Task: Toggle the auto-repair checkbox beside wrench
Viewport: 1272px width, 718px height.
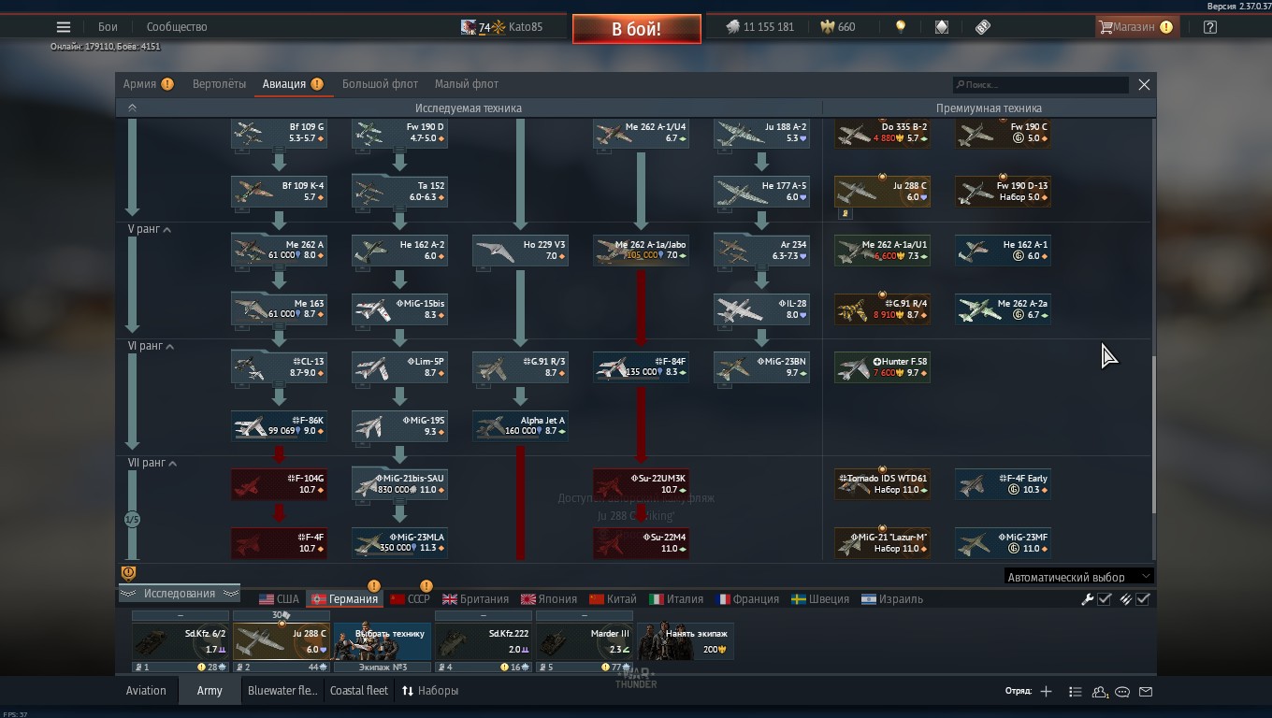Action: click(1105, 599)
